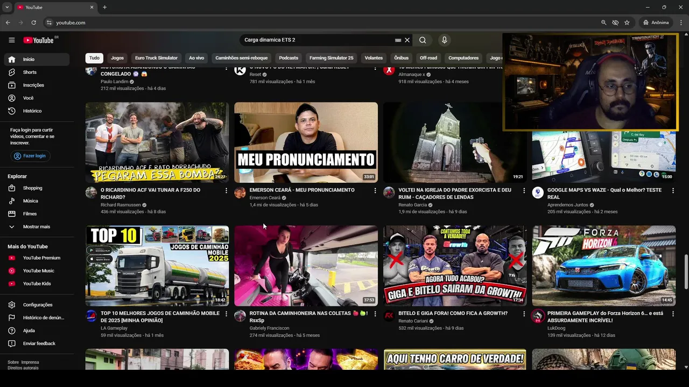Open options for Bitelo e Giga video
The height and width of the screenshot is (387, 689).
pos(524,314)
